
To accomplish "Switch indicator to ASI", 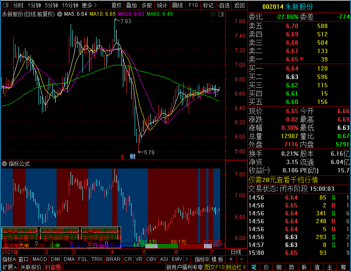I will [164, 259].
